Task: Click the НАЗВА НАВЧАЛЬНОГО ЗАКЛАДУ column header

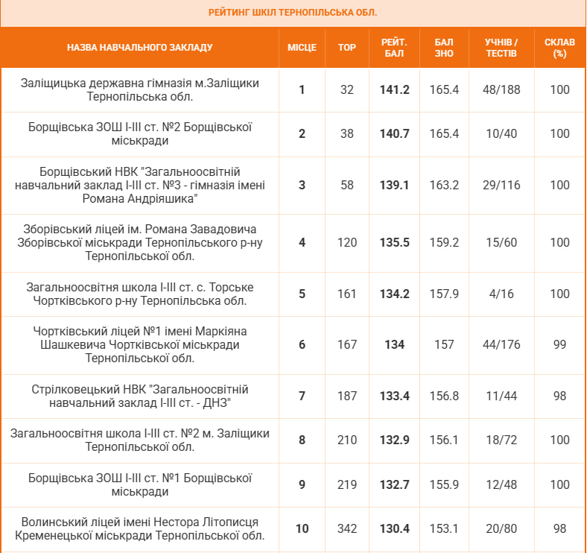Action: [139, 48]
